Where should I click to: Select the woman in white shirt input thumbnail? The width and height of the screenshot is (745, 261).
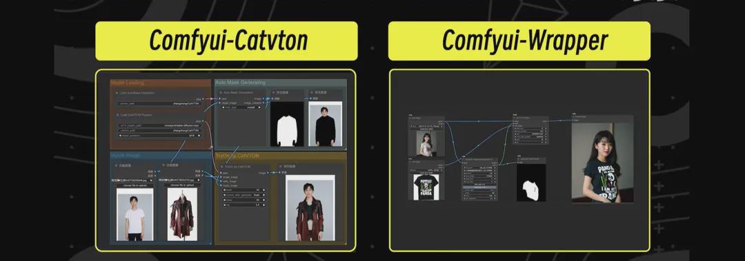pos(426,143)
